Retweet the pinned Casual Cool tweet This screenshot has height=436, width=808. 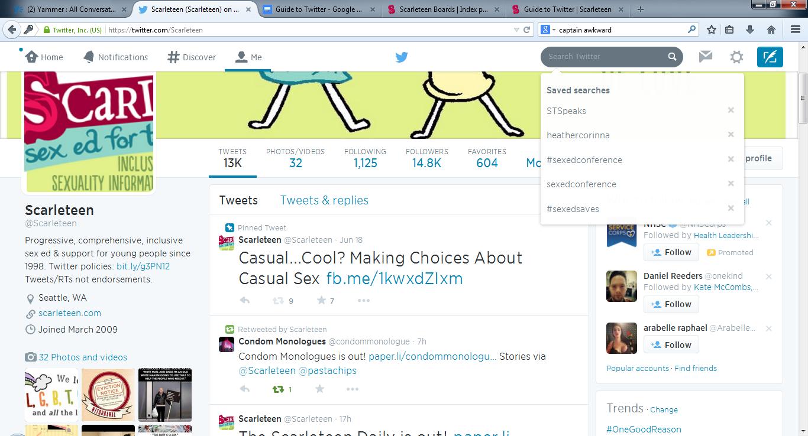coord(278,300)
